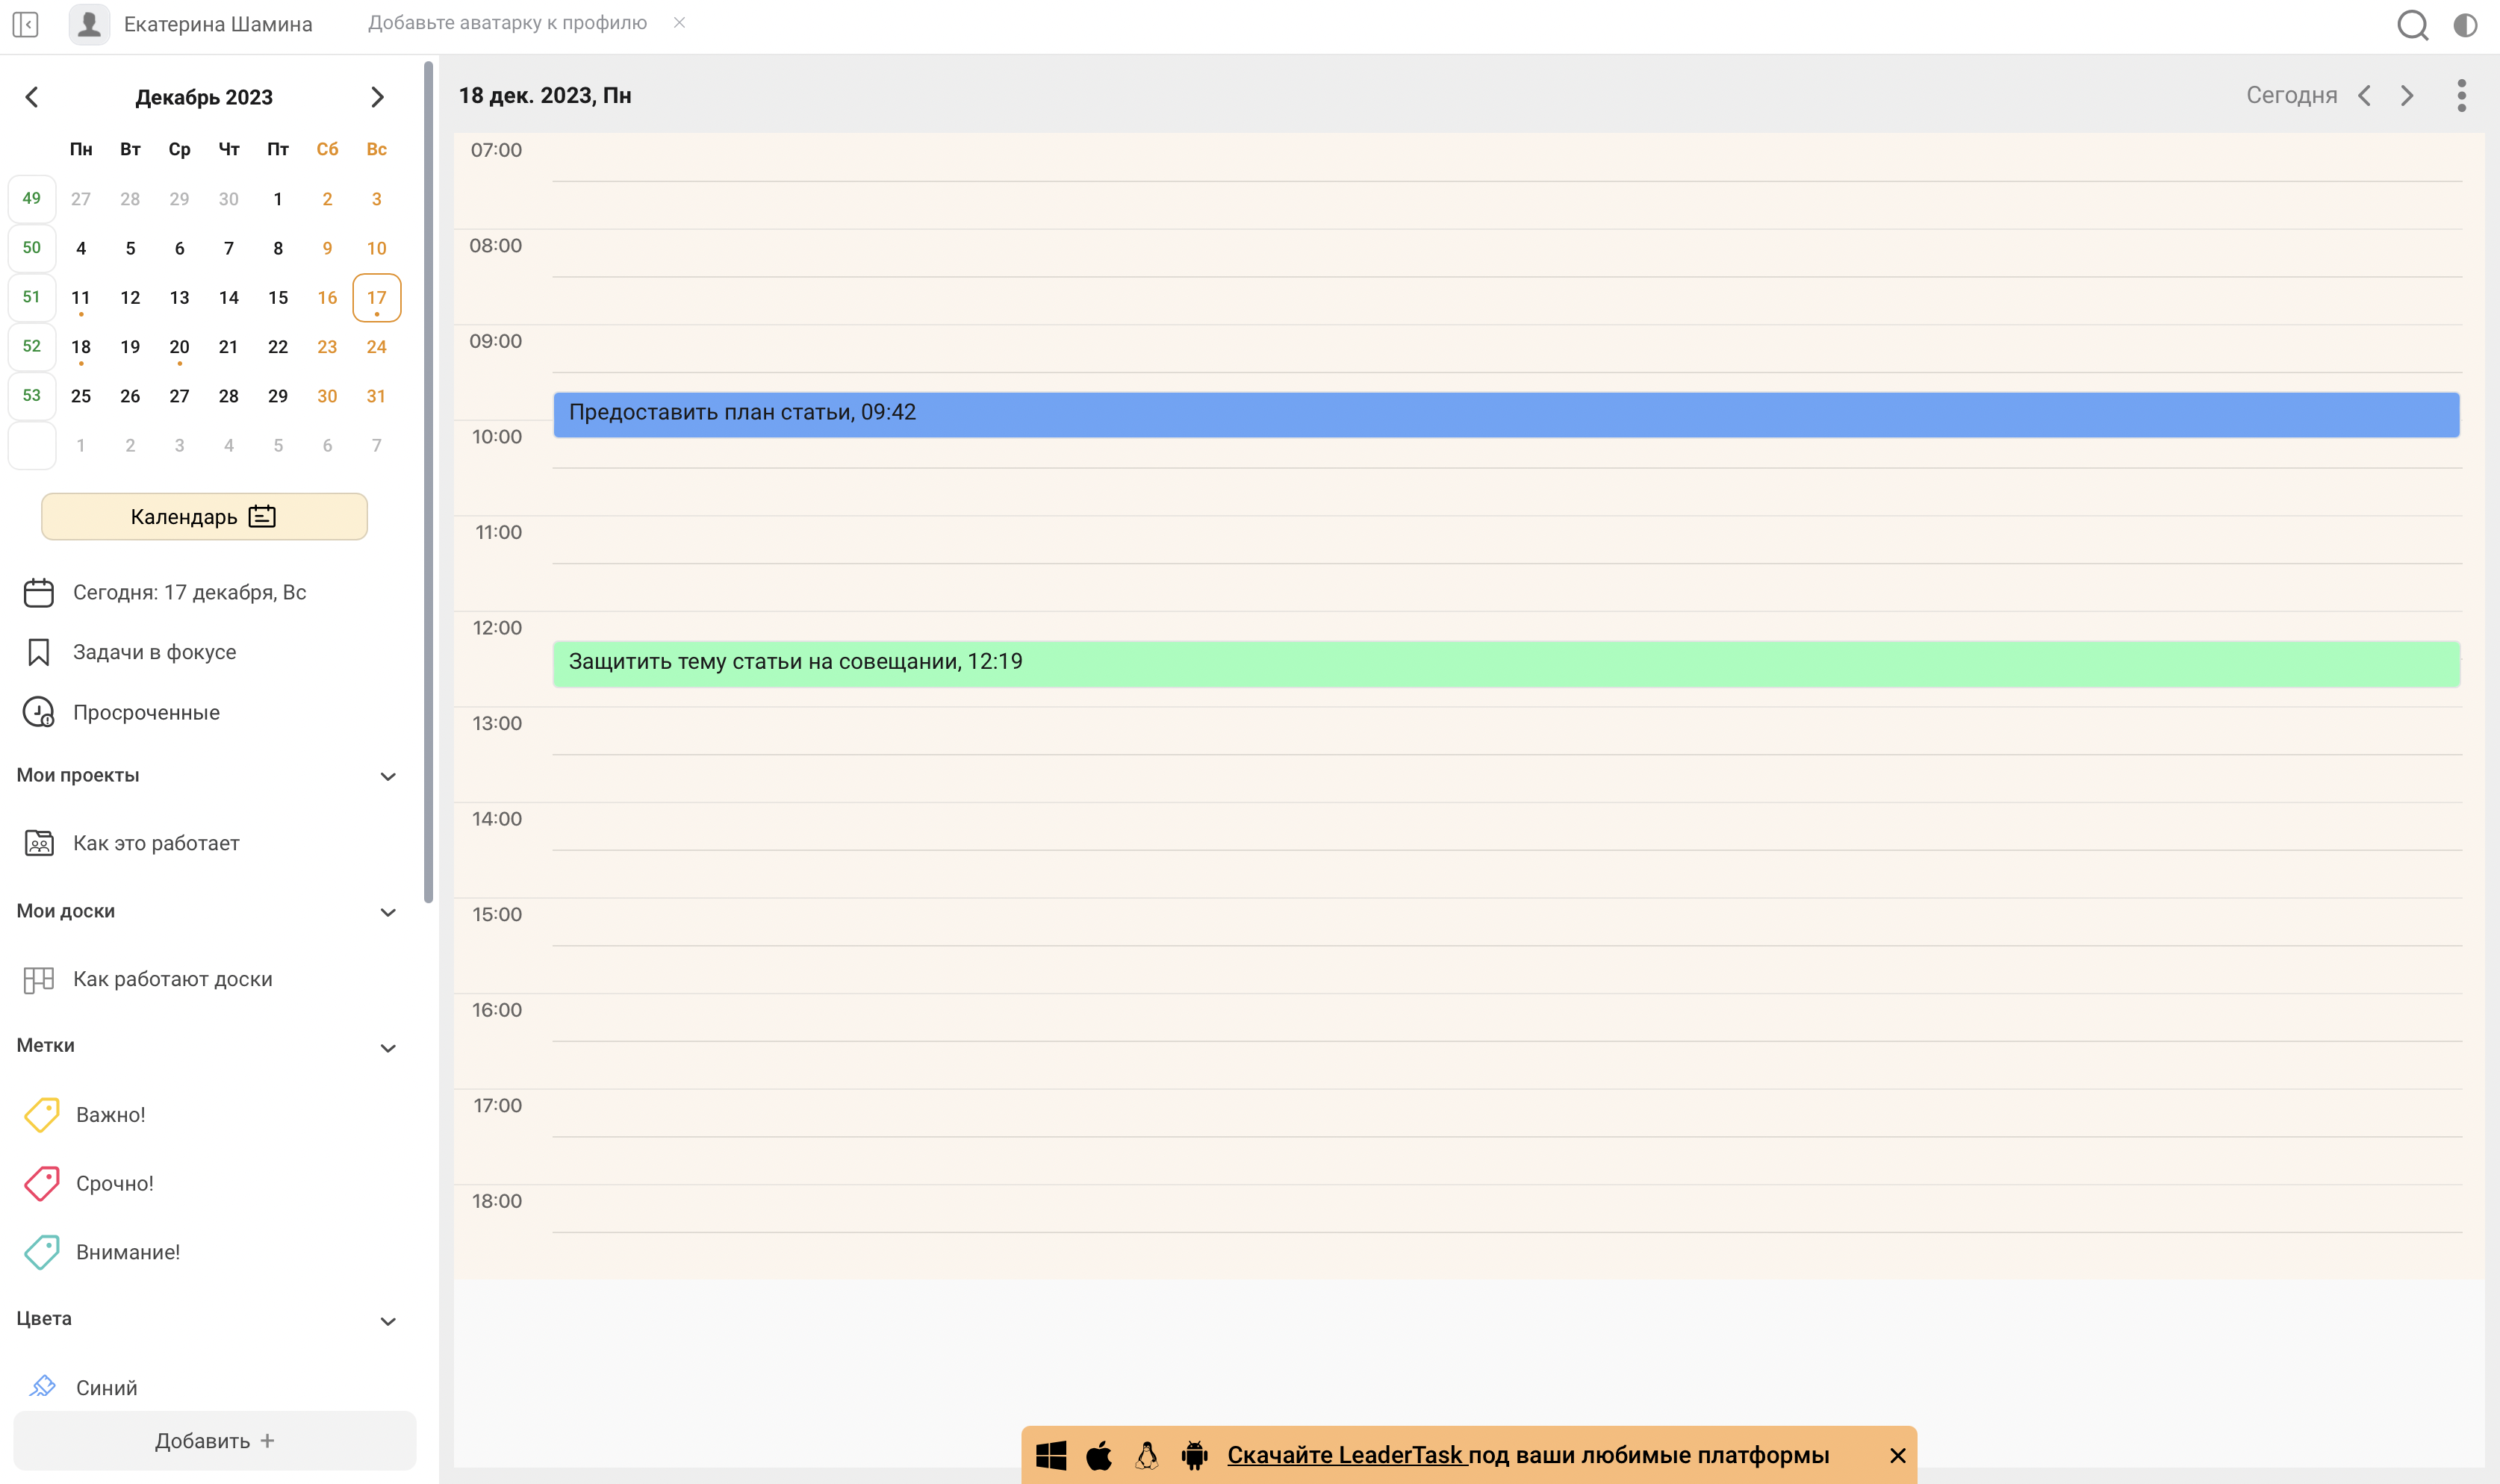
Task: Open the three-dot options menu
Action: coord(2462,96)
